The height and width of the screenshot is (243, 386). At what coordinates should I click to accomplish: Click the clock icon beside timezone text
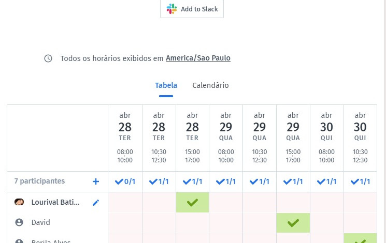48,58
